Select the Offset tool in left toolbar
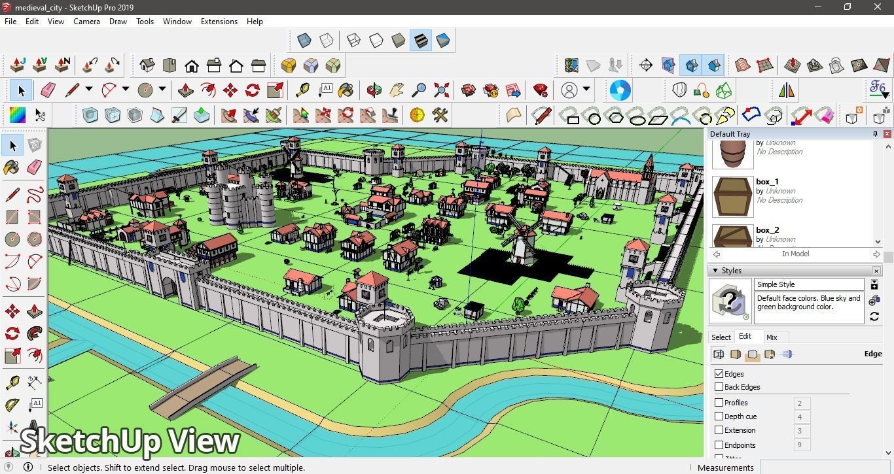Image resolution: width=894 pixels, height=474 pixels. pyautogui.click(x=35, y=356)
